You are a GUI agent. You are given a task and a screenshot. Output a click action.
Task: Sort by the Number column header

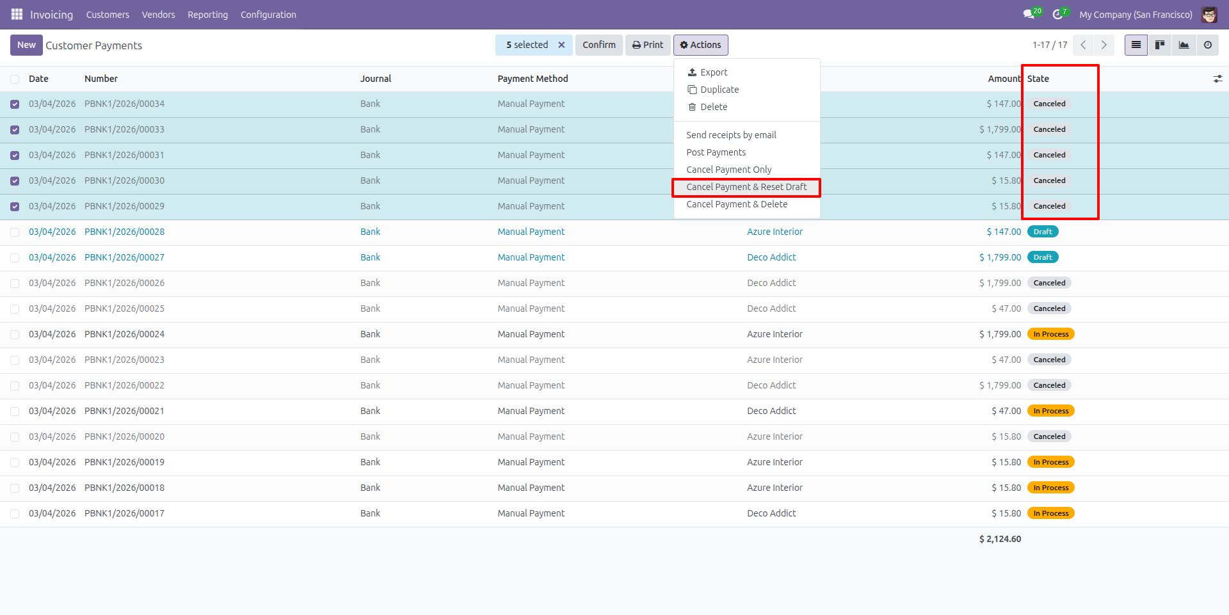pos(101,79)
